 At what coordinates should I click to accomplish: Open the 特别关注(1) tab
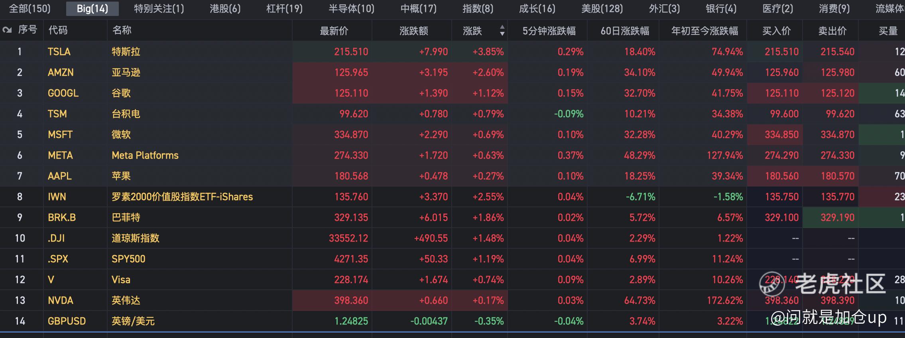[159, 8]
